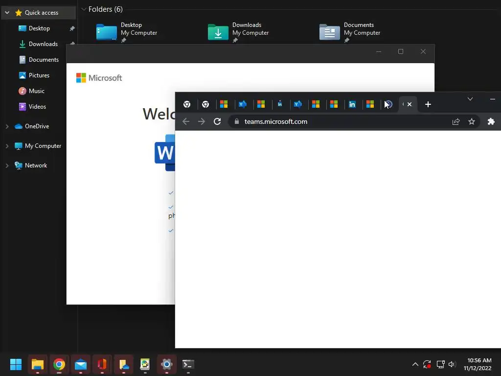Close the Microsoft welcome window
Image resolution: width=501 pixels, height=376 pixels.
[423, 51]
